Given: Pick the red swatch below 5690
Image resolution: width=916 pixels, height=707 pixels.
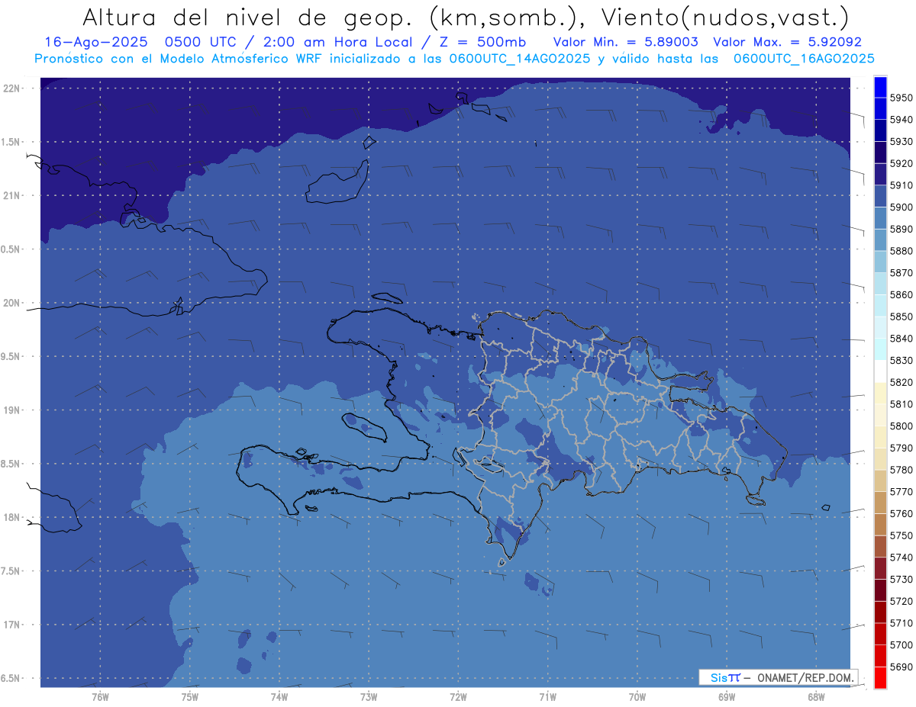Looking at the screenshot, I should pos(880,677).
